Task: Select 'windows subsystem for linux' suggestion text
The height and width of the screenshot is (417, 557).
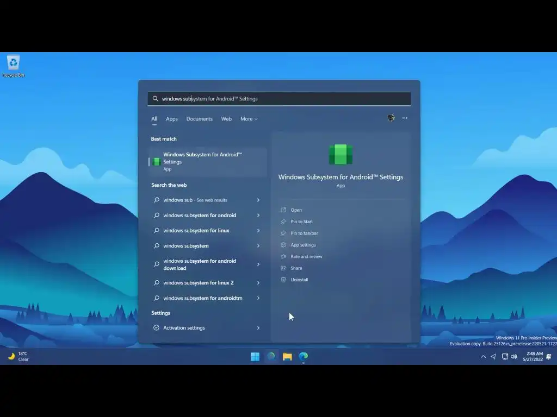Action: 196,230
